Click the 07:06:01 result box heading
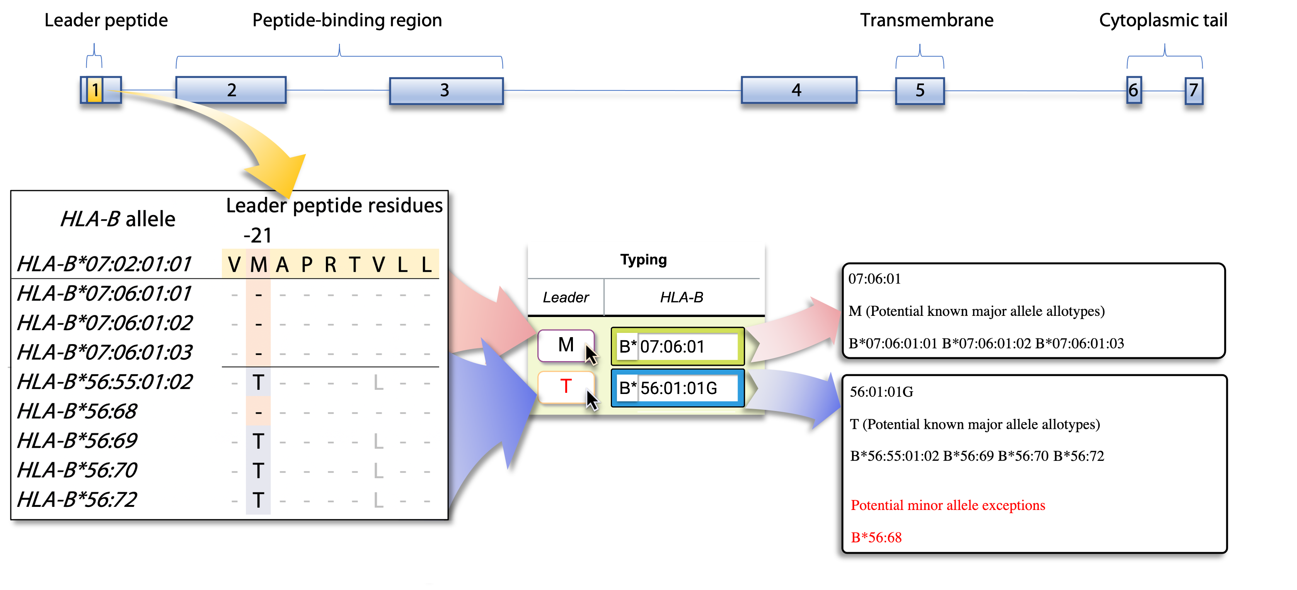This screenshot has width=1297, height=590. click(874, 279)
